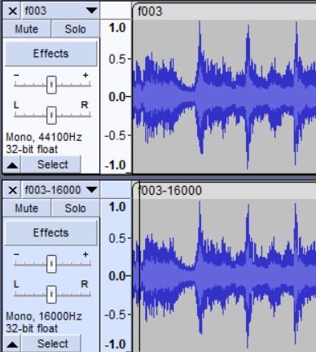Close the f003 track with the X

coord(12,11)
